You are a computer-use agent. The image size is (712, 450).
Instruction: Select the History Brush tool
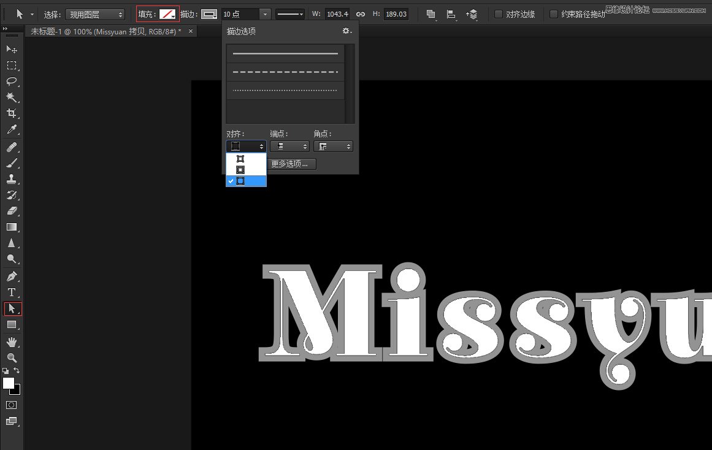click(x=12, y=195)
